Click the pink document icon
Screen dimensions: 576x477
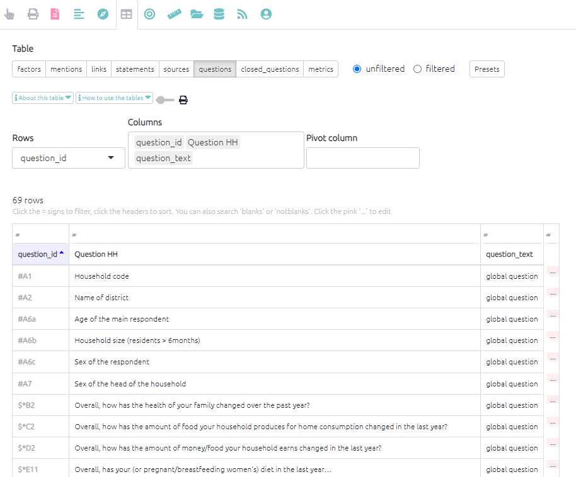[x=55, y=14]
